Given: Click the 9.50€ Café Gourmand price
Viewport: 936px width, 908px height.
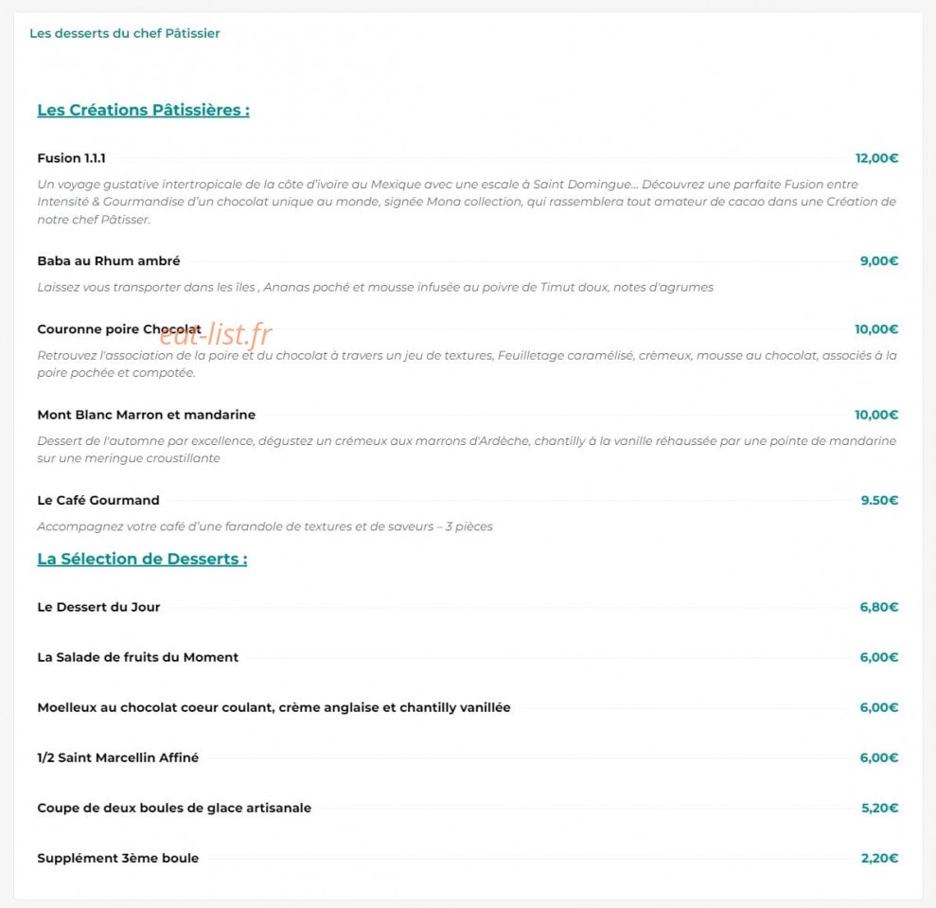Looking at the screenshot, I should tap(879, 500).
